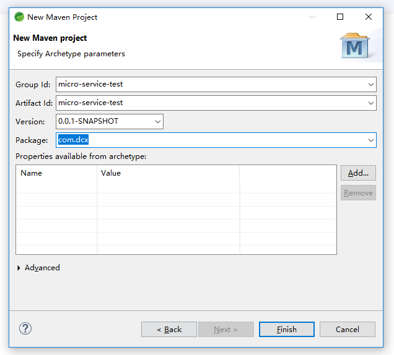Open the Version dropdown arrow
The image size is (394, 355).
point(158,122)
